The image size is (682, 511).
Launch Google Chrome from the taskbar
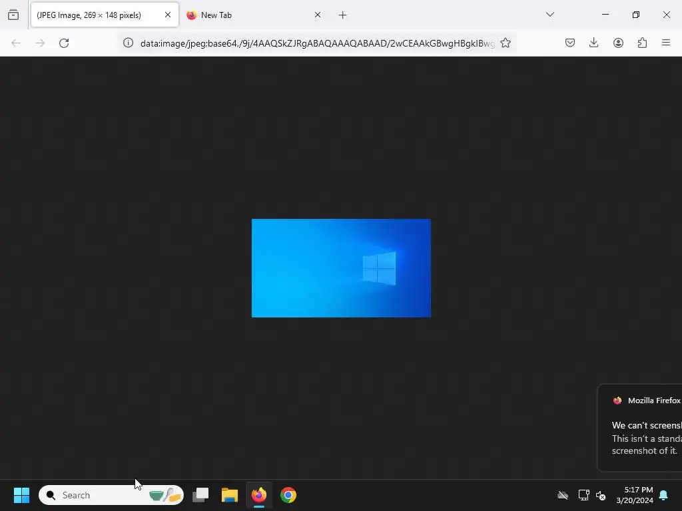click(288, 495)
